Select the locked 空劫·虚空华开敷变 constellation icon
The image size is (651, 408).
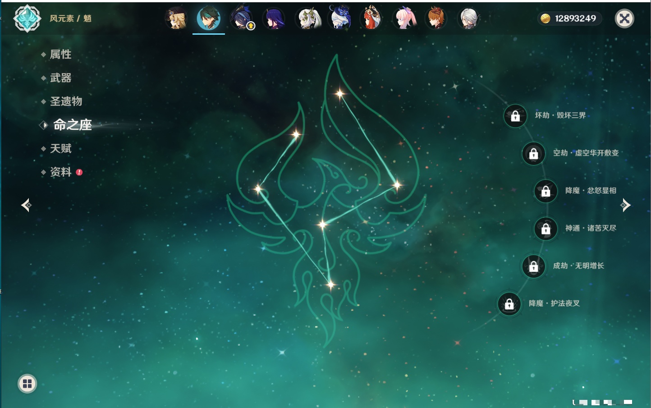[x=533, y=153]
